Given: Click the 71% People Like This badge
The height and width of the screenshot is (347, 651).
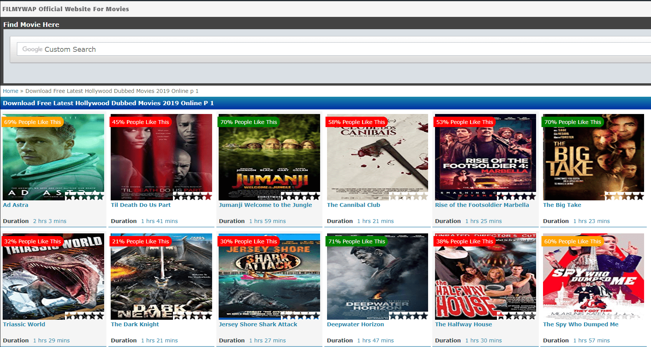Looking at the screenshot, I should [x=356, y=241].
